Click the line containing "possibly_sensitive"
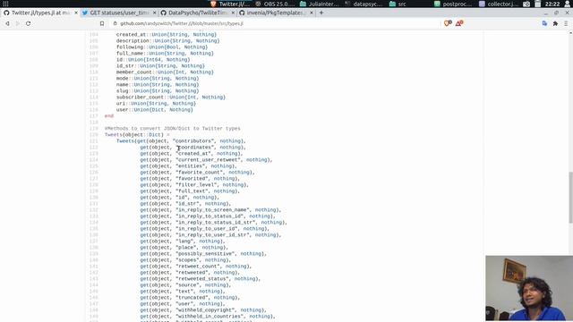This screenshot has height=322, width=573. (x=203, y=254)
